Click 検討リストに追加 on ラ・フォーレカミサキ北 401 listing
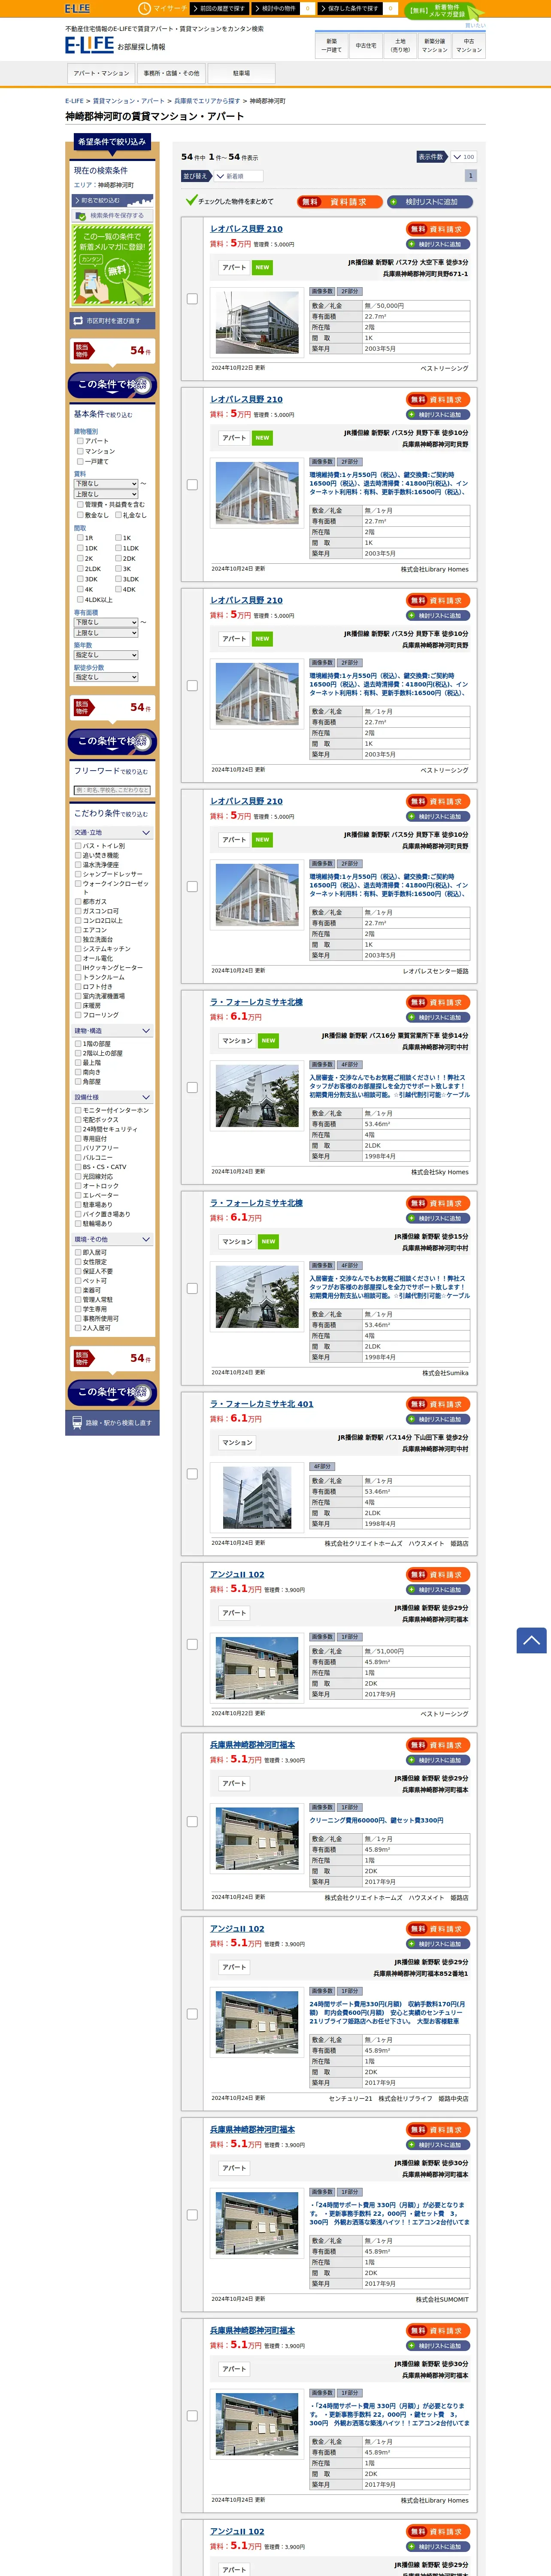Screen dimensions: 551x2576 438,1419
